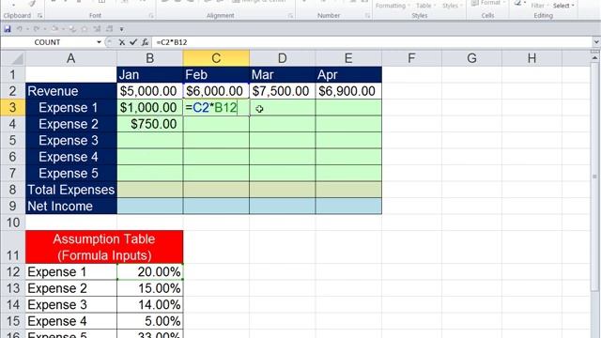Click inside the formula bar text =C2*B12
The image size is (601, 338).
(x=171, y=42)
